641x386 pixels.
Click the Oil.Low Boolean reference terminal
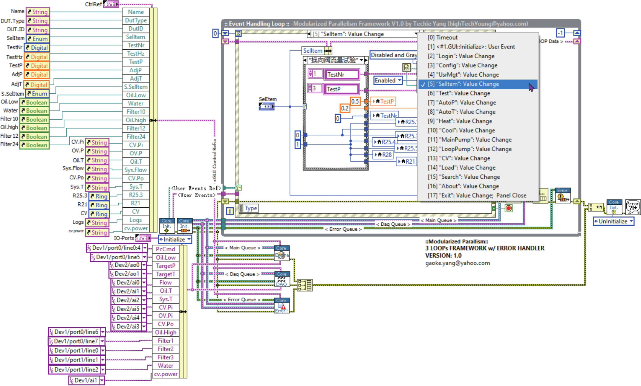pos(35,102)
